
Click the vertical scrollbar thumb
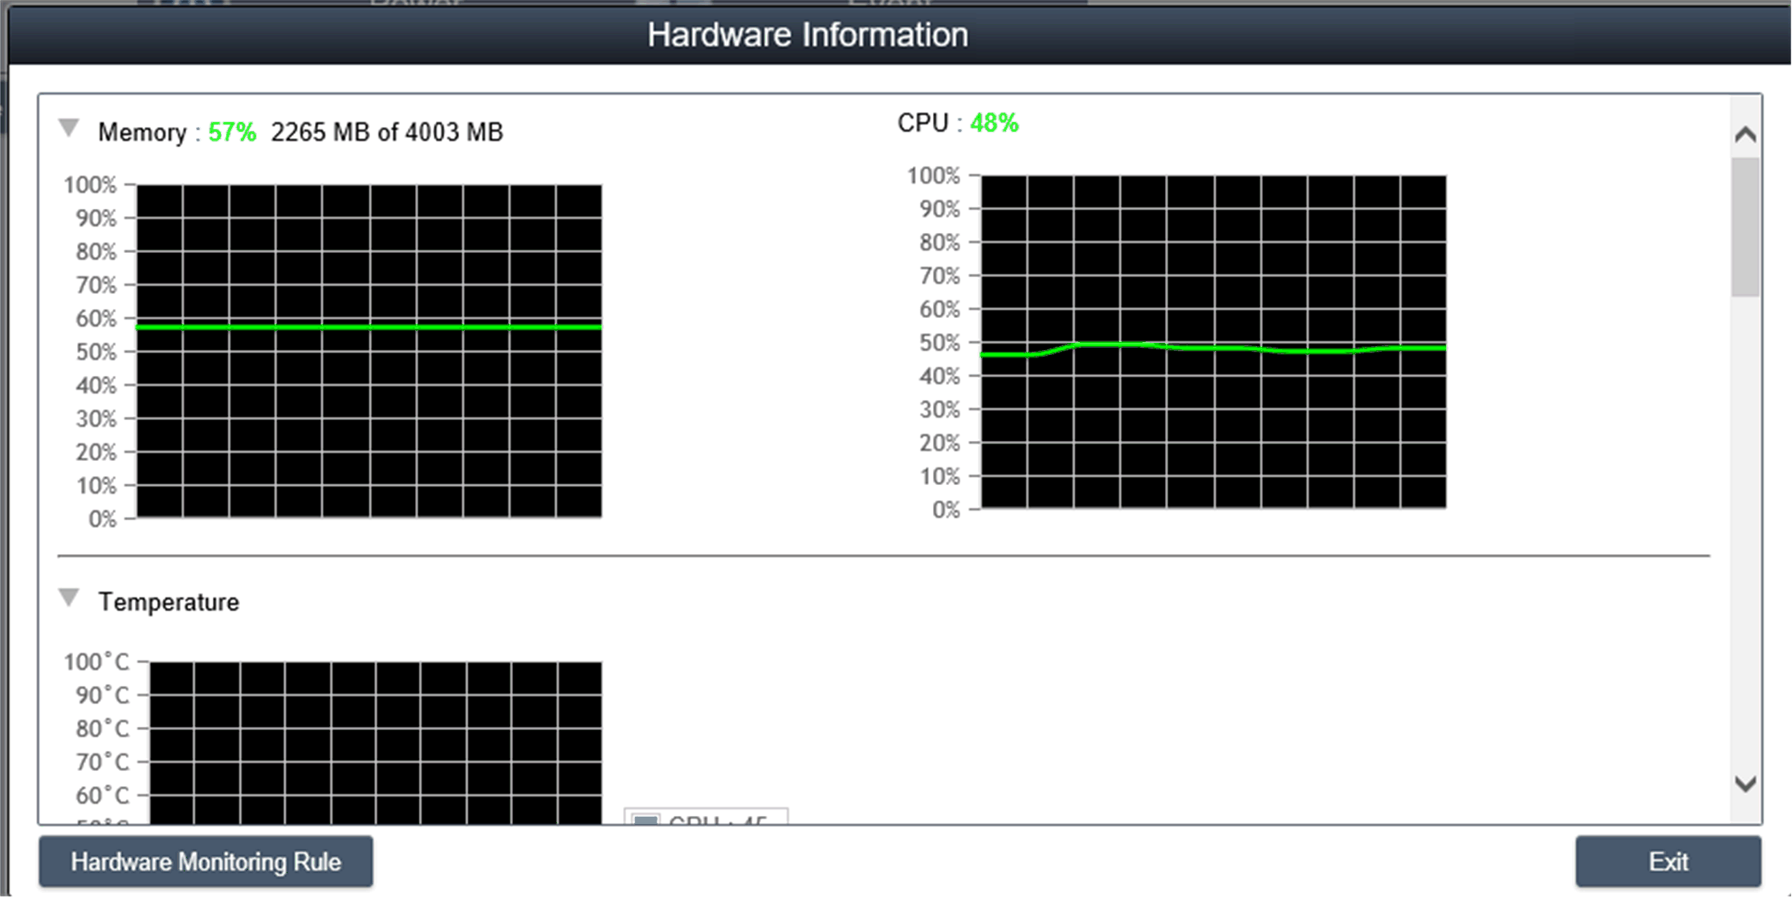pyautogui.click(x=1745, y=226)
